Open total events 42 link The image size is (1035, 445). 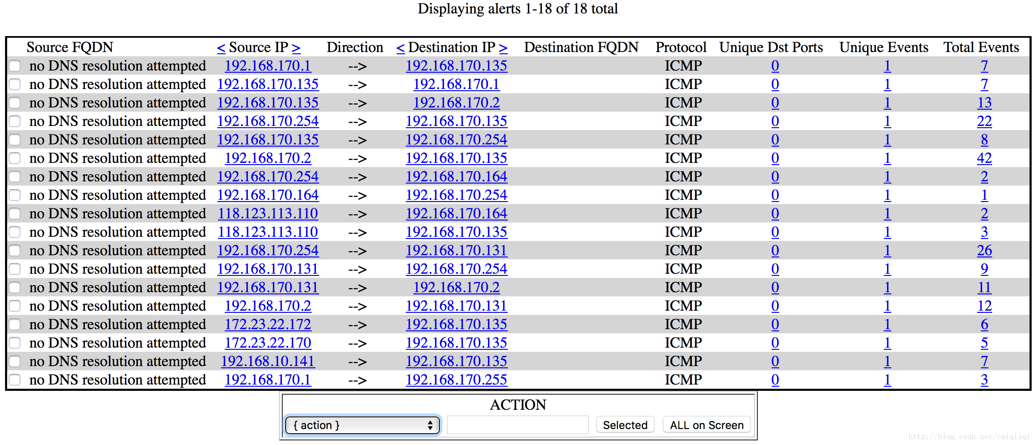tap(985, 158)
